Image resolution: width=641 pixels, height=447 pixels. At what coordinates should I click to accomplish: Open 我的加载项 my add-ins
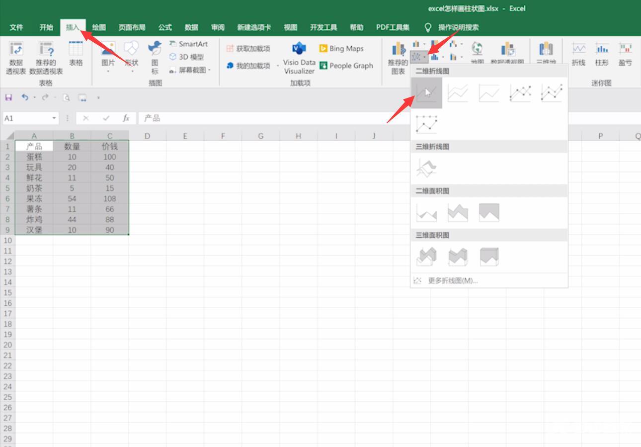pyautogui.click(x=248, y=66)
